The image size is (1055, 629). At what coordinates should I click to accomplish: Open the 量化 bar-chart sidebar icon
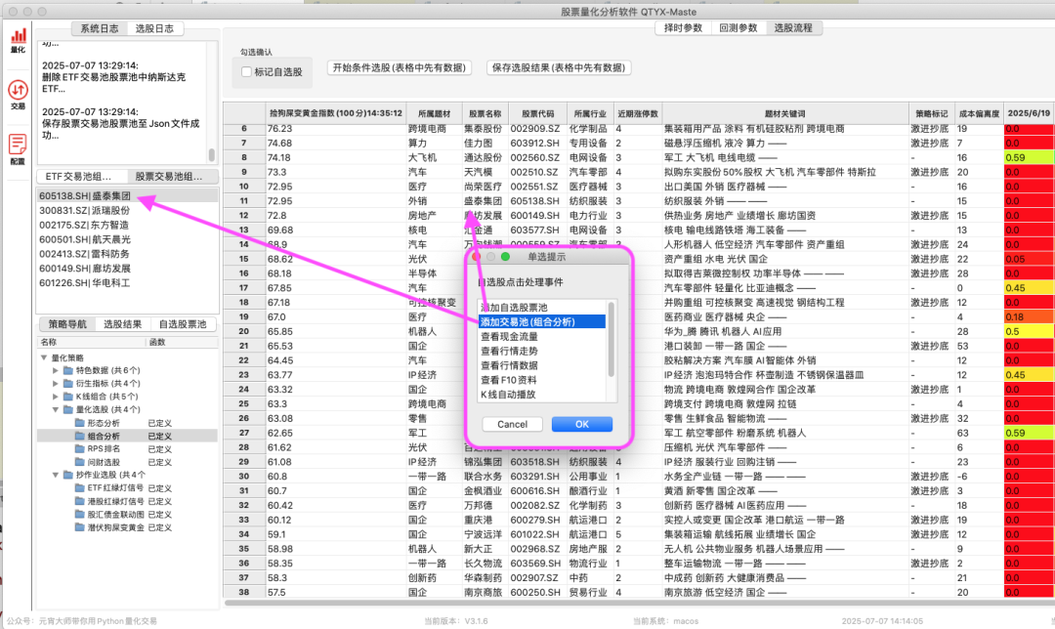(x=19, y=40)
